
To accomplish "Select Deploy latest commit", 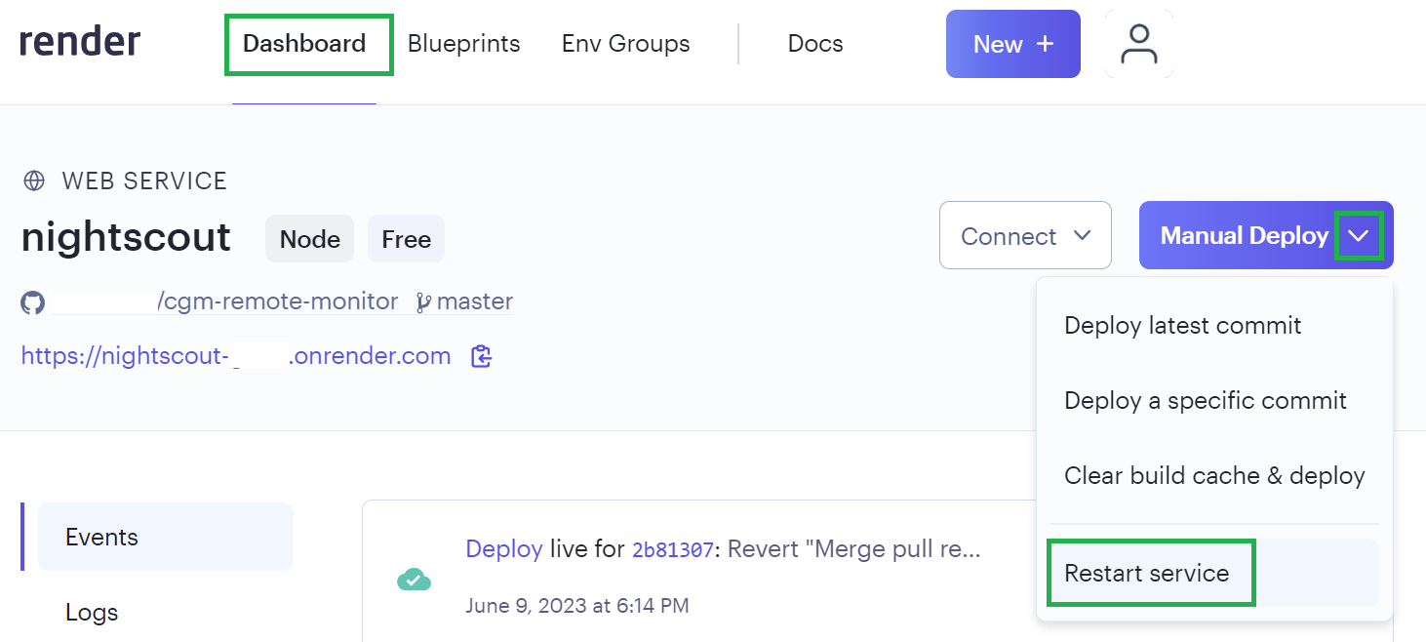I will tap(1182, 325).
